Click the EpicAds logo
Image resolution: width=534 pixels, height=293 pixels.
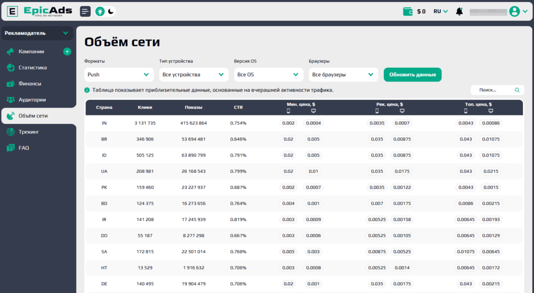tap(40, 11)
